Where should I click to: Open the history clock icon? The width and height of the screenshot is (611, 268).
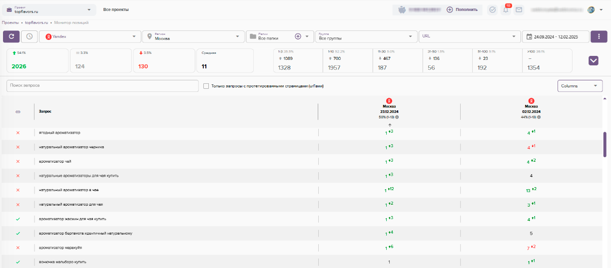tap(29, 36)
